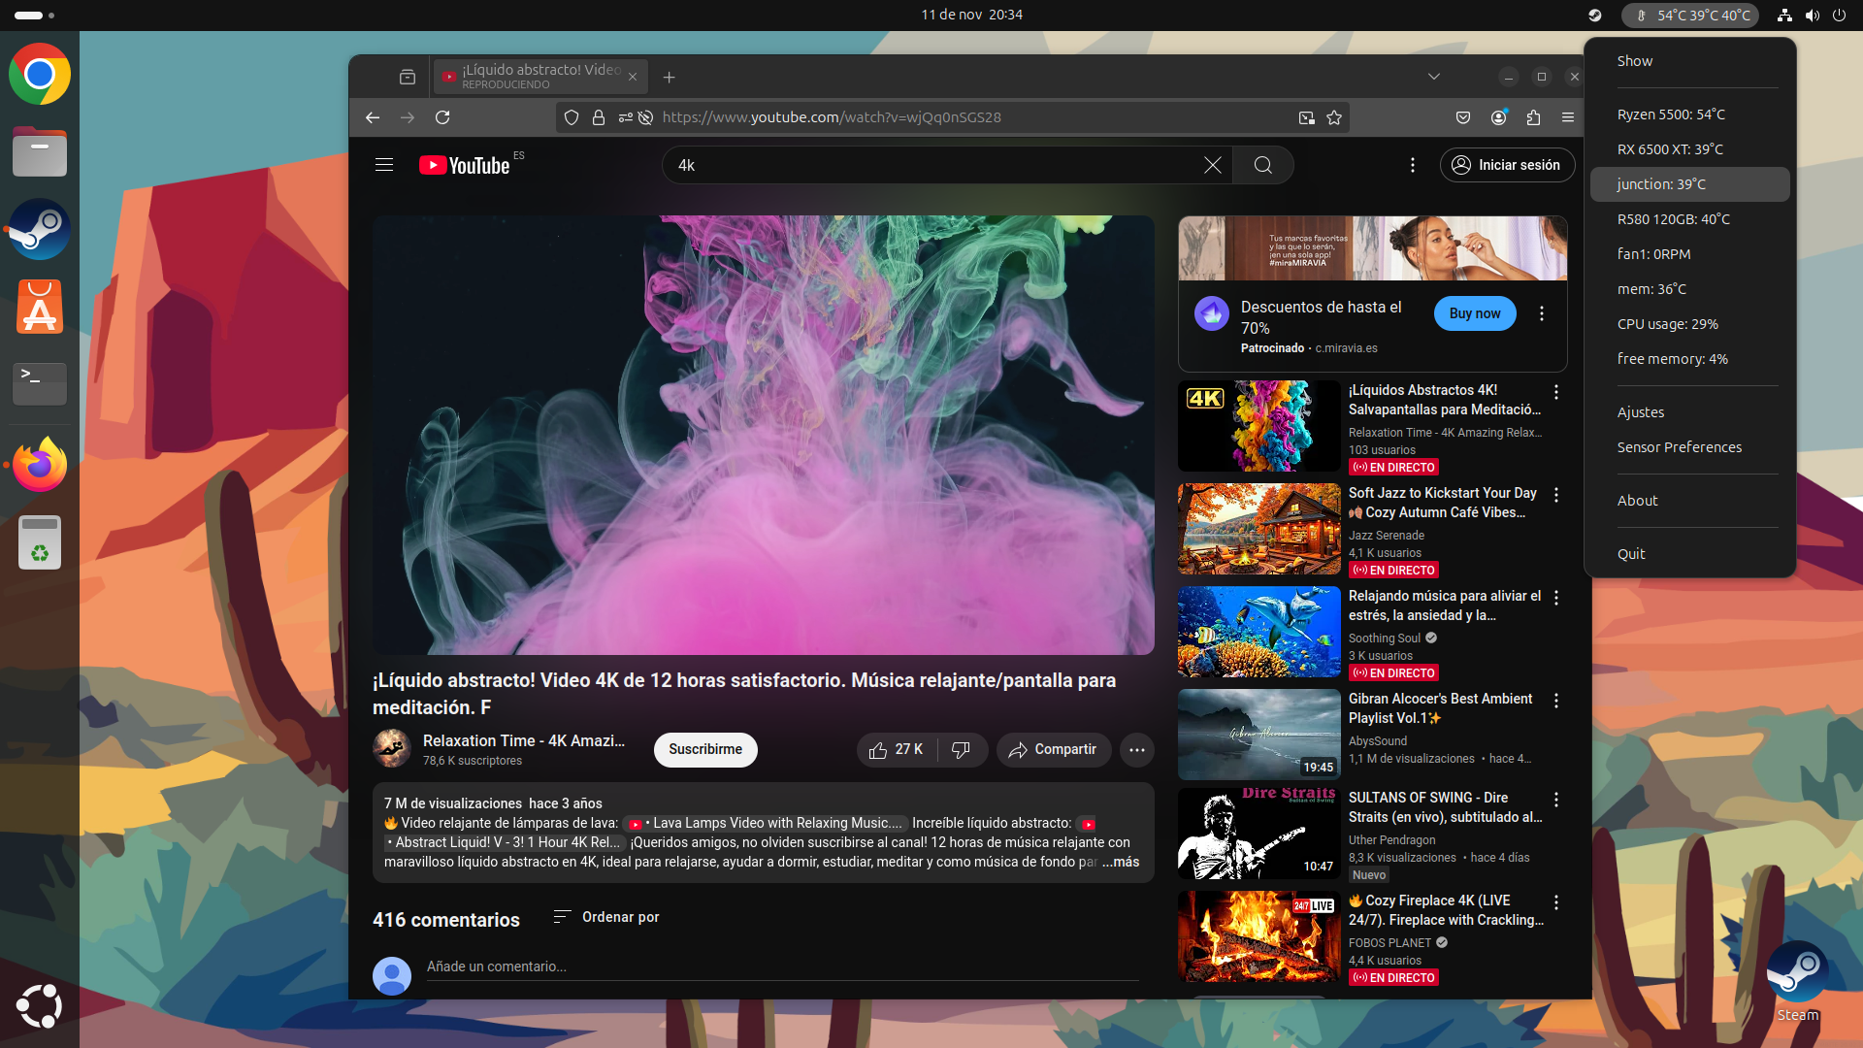Expand video description with ...más
Image resolution: width=1863 pixels, height=1048 pixels.
point(1121,862)
